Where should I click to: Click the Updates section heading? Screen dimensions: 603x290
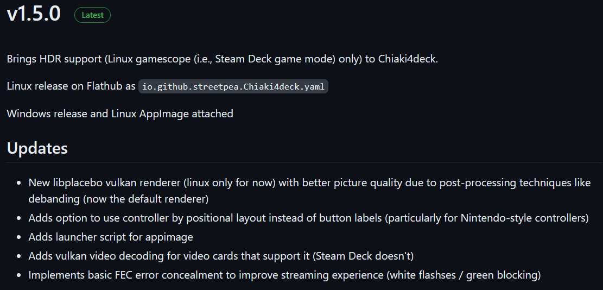37,148
